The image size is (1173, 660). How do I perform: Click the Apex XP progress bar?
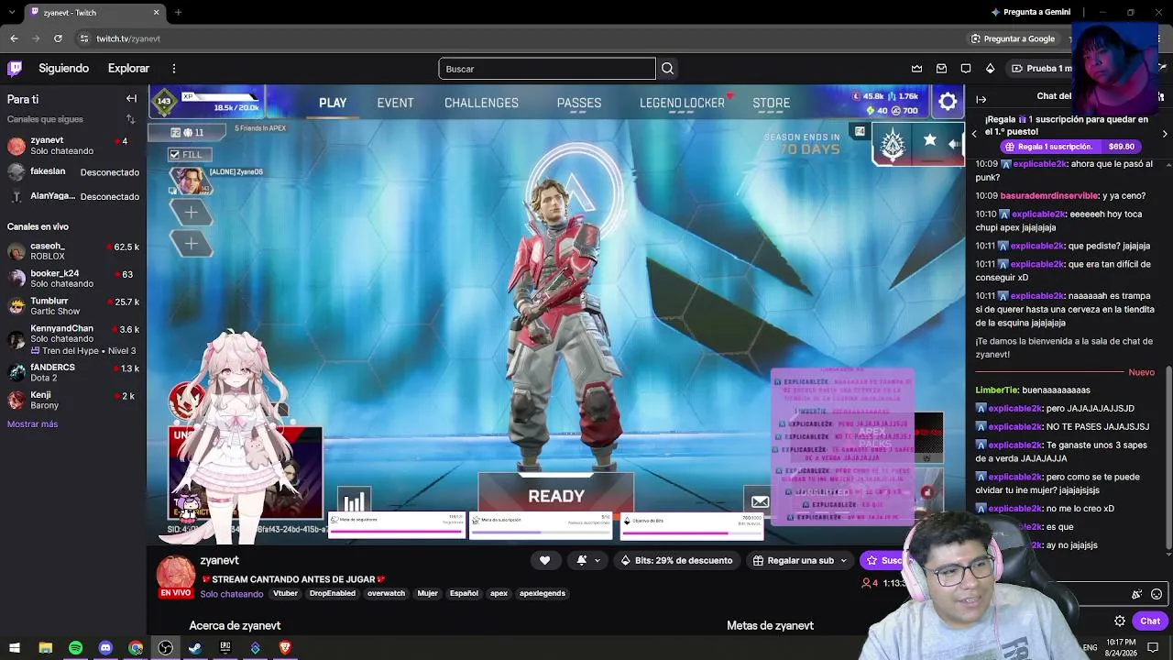click(221, 96)
